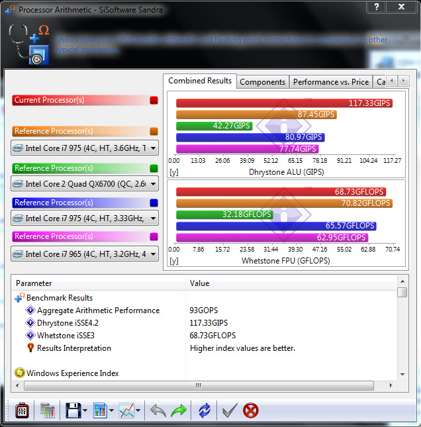
Task: Open the Intel Core i7 975 3.6GHz dropdown
Action: click(85, 148)
